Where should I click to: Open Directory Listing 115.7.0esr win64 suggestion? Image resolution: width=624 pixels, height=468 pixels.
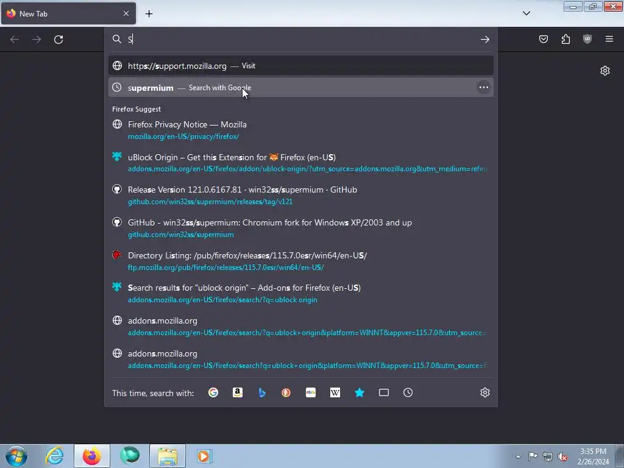click(x=301, y=261)
